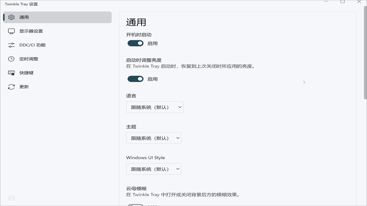Open the 主题 dropdown
This screenshot has width=367, height=206.
[154, 138]
